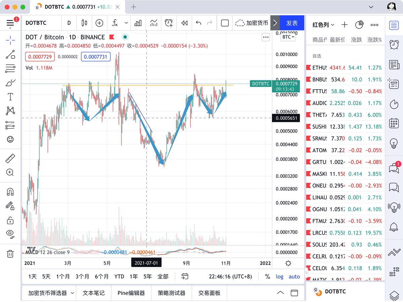The image size is (403, 302).
Task: Select the brush drawing tool
Action: pyautogui.click(x=10, y=83)
